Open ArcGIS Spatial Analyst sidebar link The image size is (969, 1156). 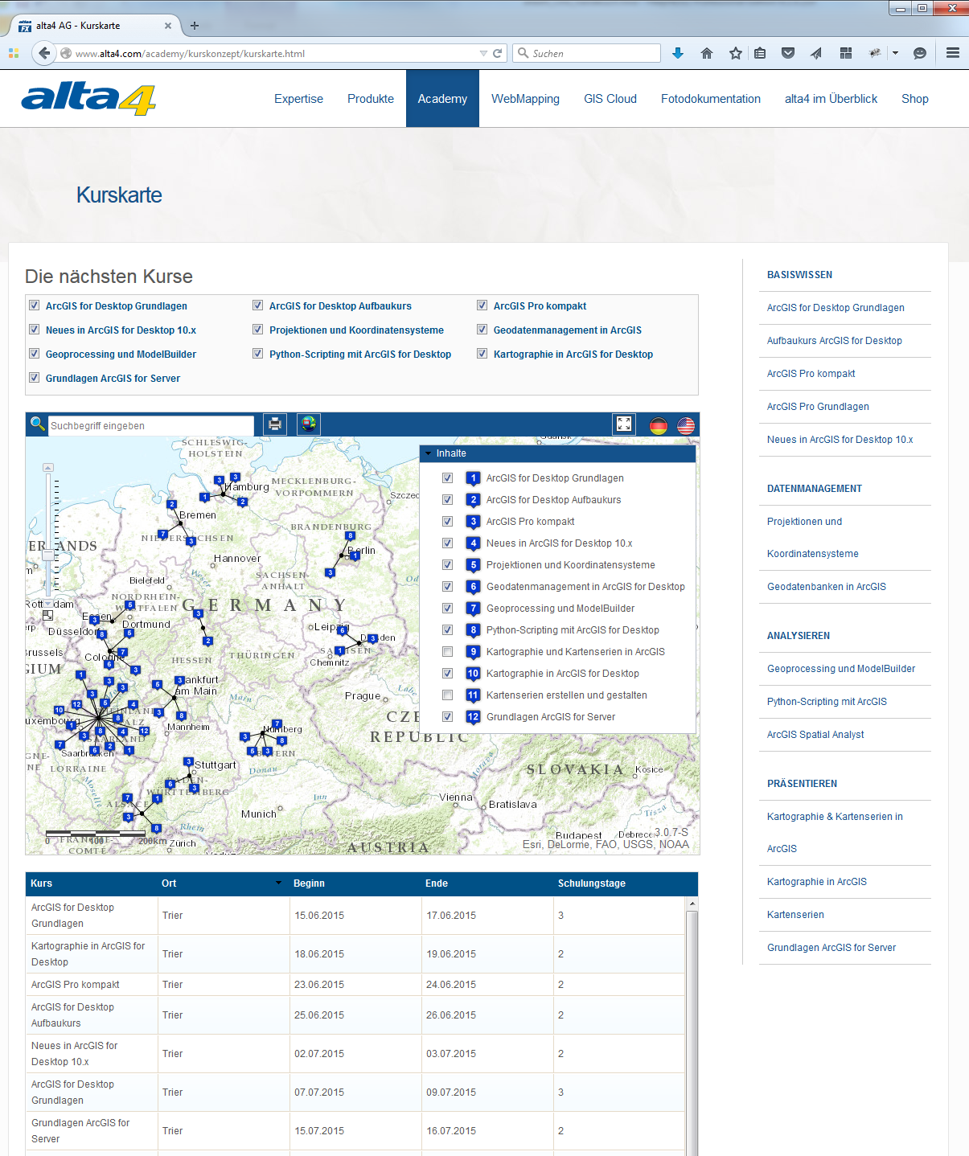pos(815,735)
